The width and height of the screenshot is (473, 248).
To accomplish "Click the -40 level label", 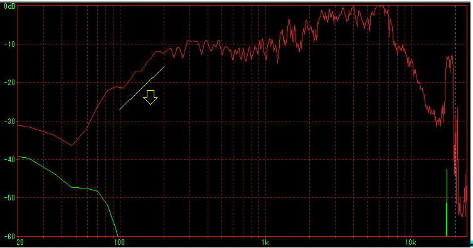I will [x=9, y=159].
